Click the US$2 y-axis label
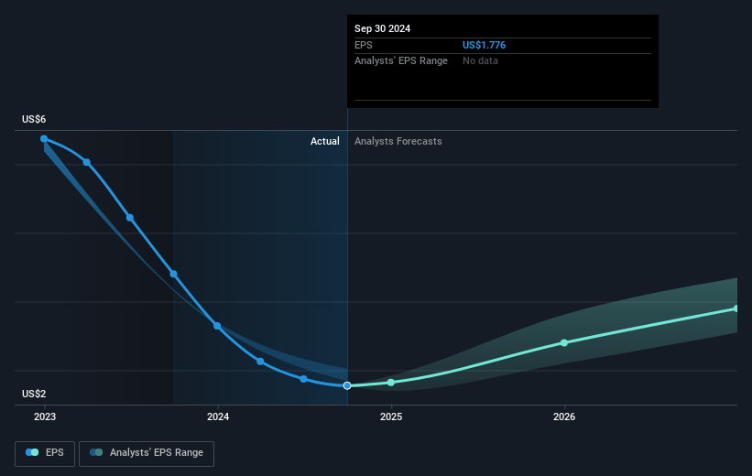Image resolution: width=752 pixels, height=476 pixels. (x=34, y=394)
